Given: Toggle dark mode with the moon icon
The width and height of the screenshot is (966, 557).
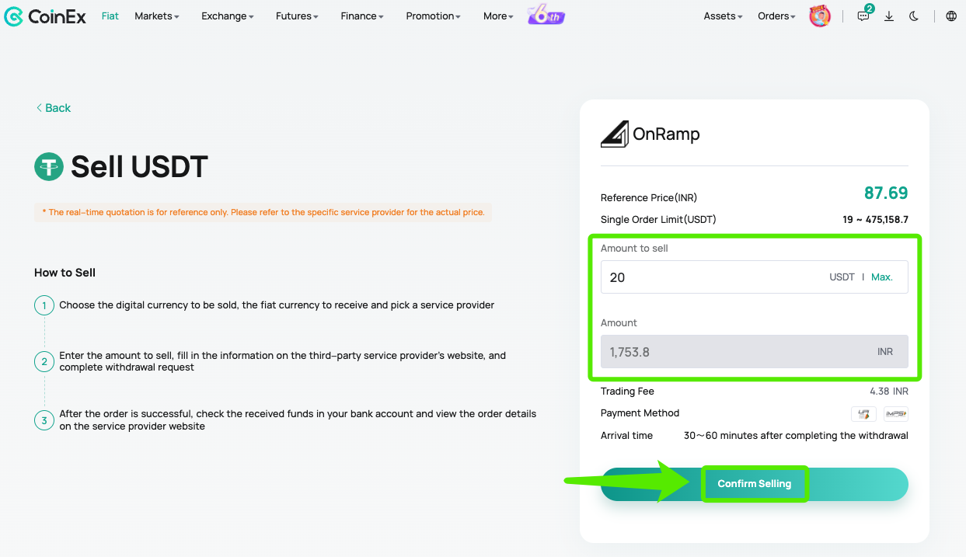Looking at the screenshot, I should coord(914,16).
